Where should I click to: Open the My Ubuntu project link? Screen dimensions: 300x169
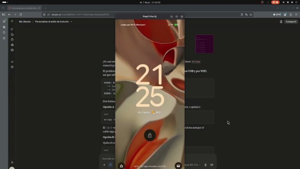pos(25,22)
